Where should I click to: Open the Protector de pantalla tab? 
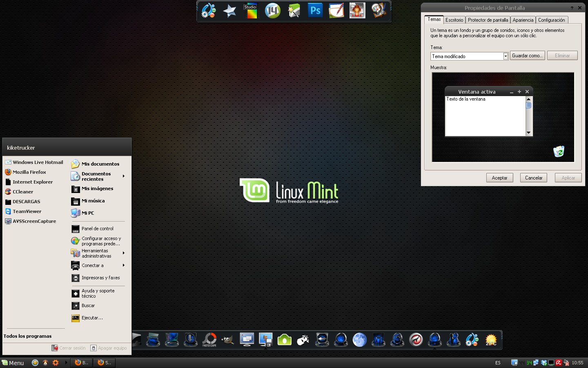pos(488,20)
